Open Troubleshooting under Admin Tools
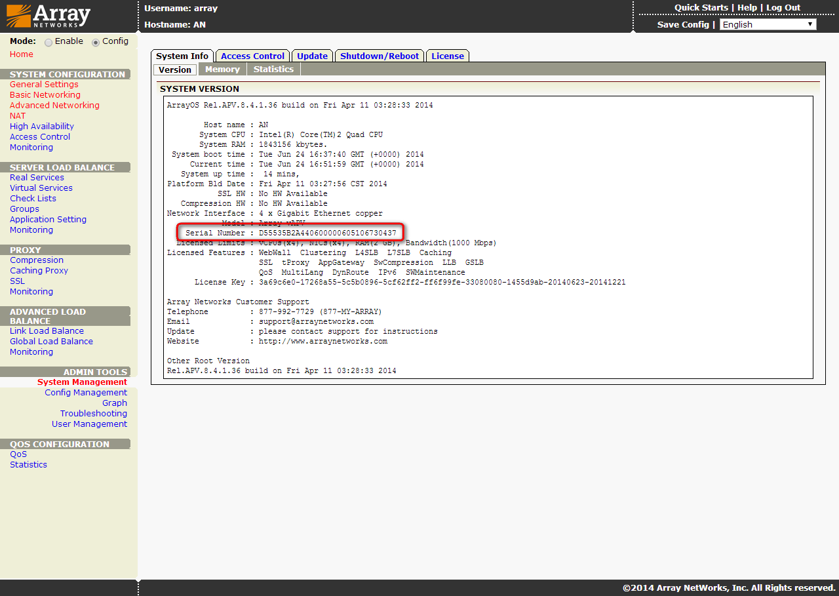The height and width of the screenshot is (596, 839). tap(94, 414)
